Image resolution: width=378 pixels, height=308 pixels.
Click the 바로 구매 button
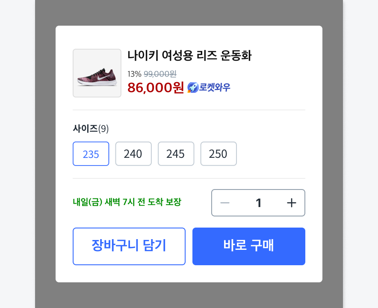249,246
